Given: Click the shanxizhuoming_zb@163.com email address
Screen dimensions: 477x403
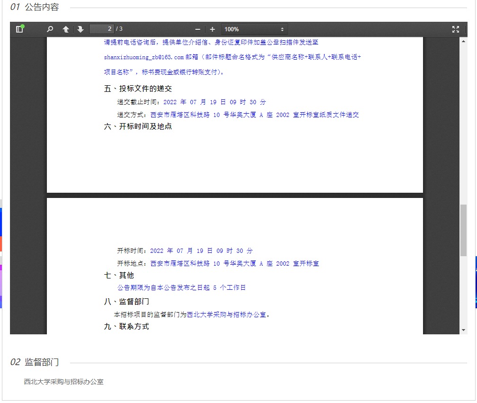Looking at the screenshot, I should [x=144, y=57].
